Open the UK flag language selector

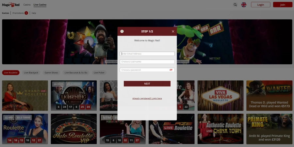pyautogui.click(x=244, y=5)
